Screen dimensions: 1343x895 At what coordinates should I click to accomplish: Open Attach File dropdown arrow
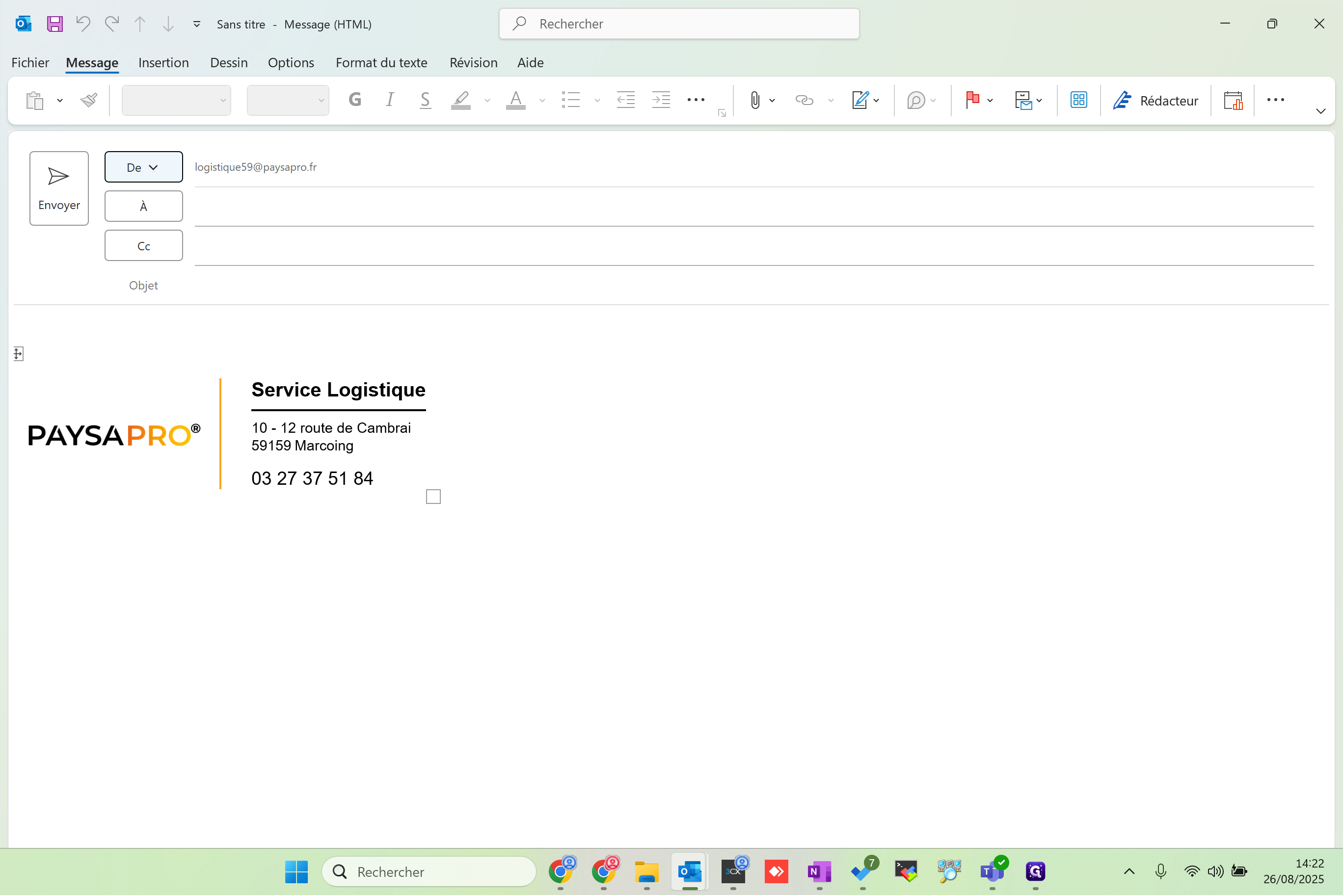(772, 101)
